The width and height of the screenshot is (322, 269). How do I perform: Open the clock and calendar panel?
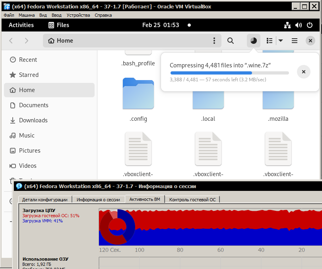pos(161,25)
